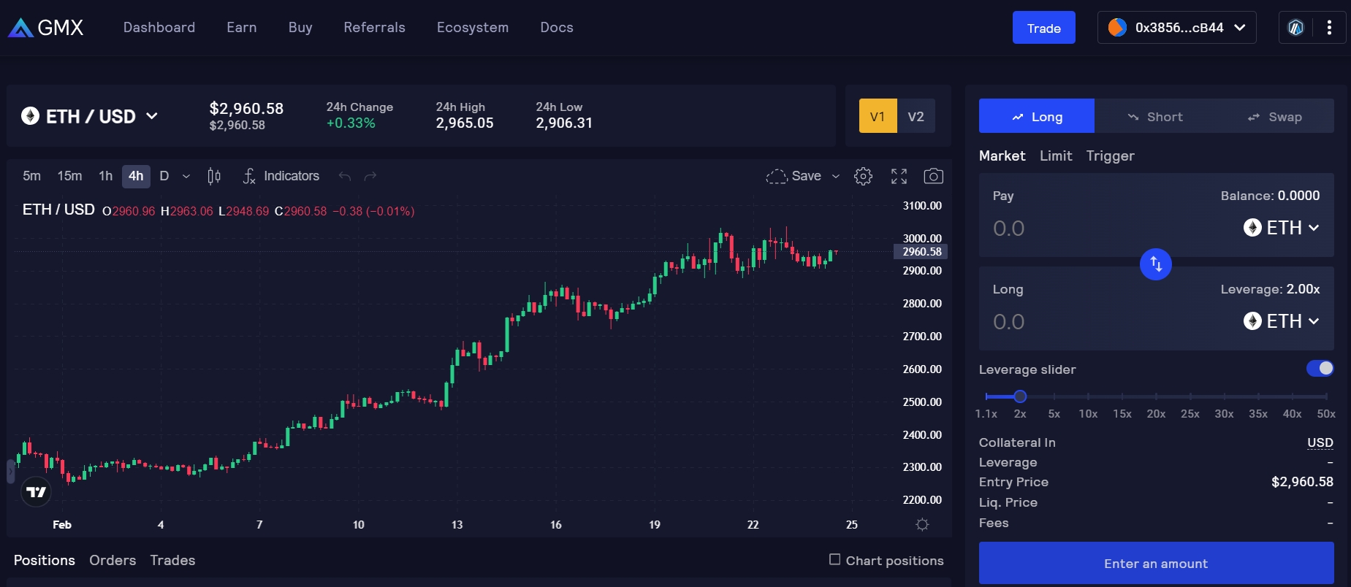Open wallet address 0x3856...cB44 dropdown
Image resolution: width=1351 pixels, height=587 pixels.
point(1176,28)
